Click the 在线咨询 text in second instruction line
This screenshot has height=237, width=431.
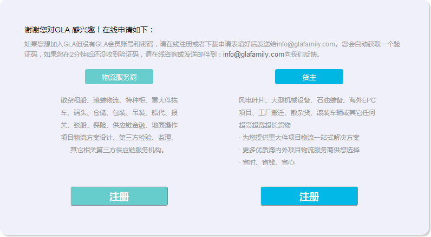tap(158, 55)
